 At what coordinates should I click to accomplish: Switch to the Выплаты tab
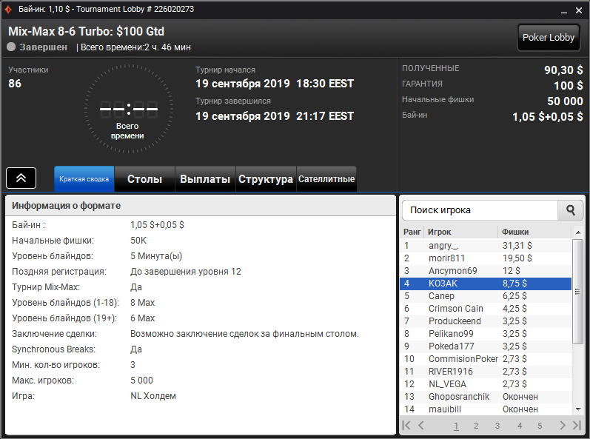pyautogui.click(x=205, y=179)
